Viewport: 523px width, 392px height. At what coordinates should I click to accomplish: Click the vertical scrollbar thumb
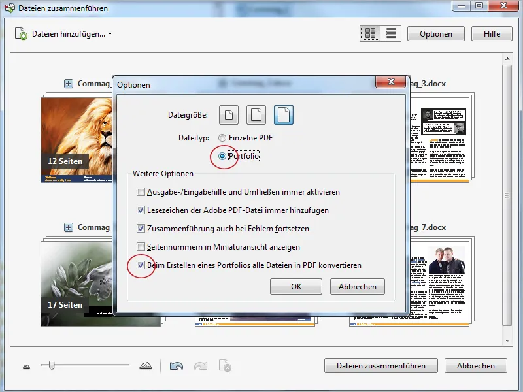coord(507,195)
